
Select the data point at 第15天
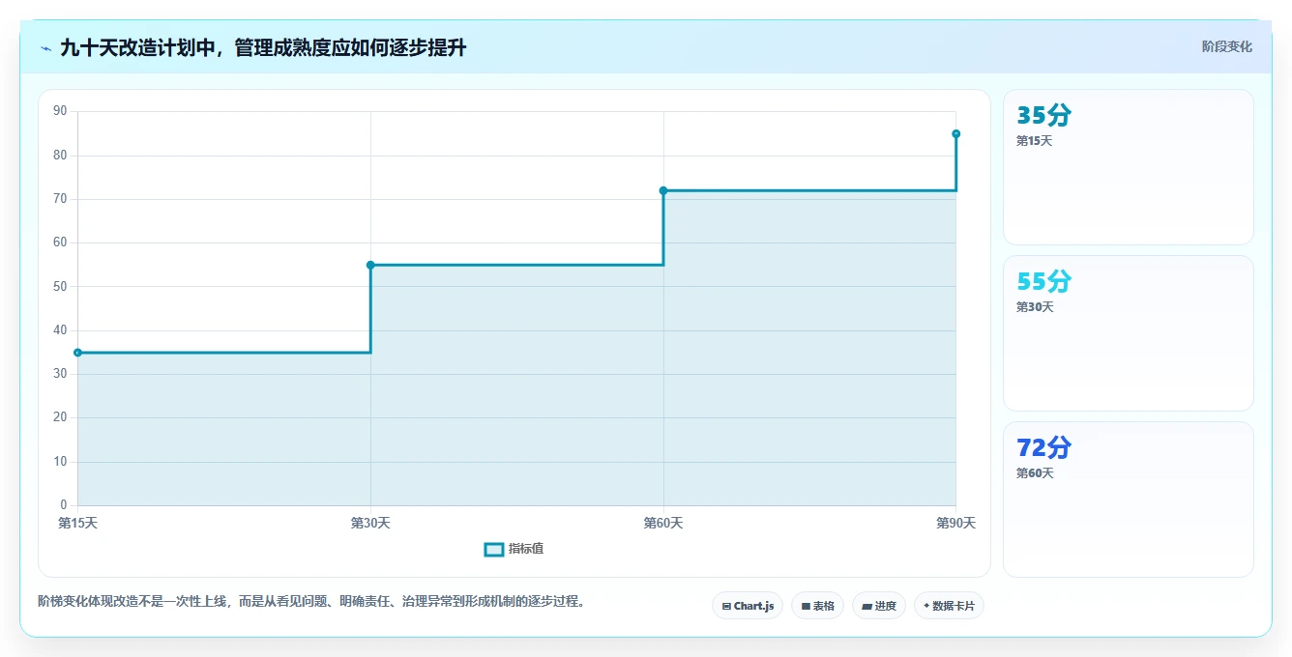[x=77, y=353]
